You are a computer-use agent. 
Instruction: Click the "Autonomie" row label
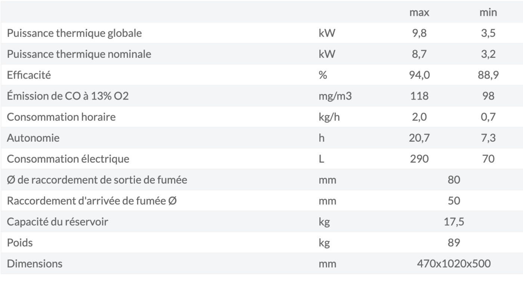point(33,138)
